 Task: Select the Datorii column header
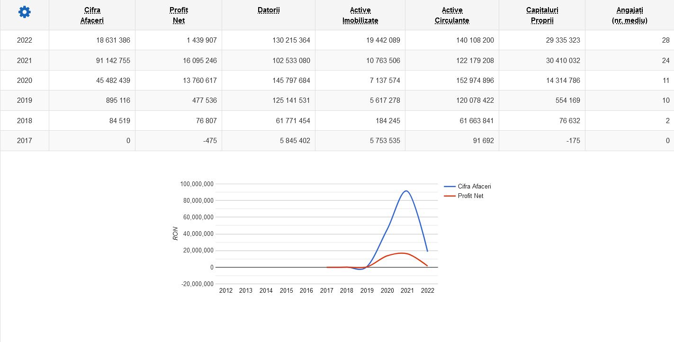(x=269, y=10)
